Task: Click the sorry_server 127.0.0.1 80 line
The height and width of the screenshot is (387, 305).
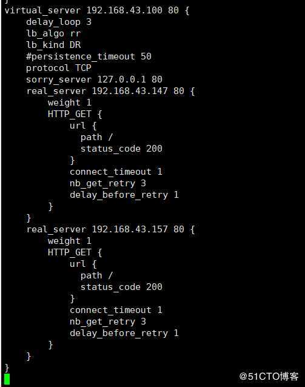Action: click(94, 79)
